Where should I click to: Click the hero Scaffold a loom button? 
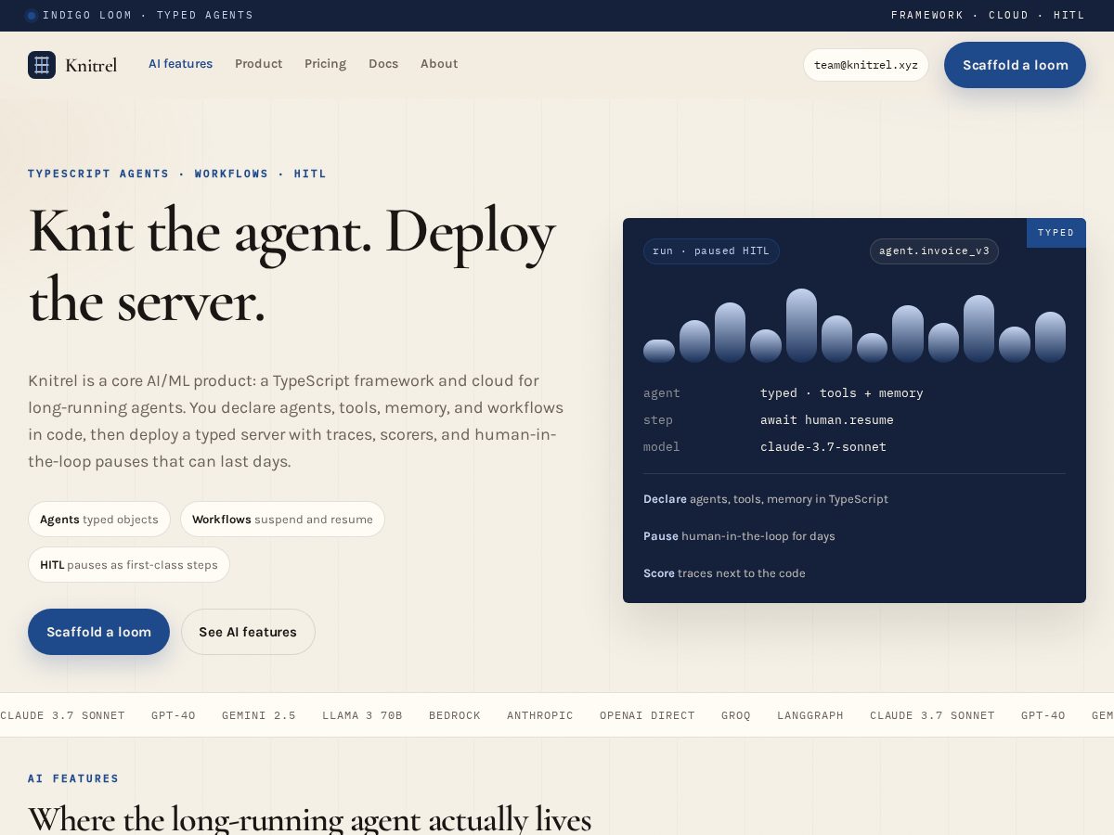(99, 632)
